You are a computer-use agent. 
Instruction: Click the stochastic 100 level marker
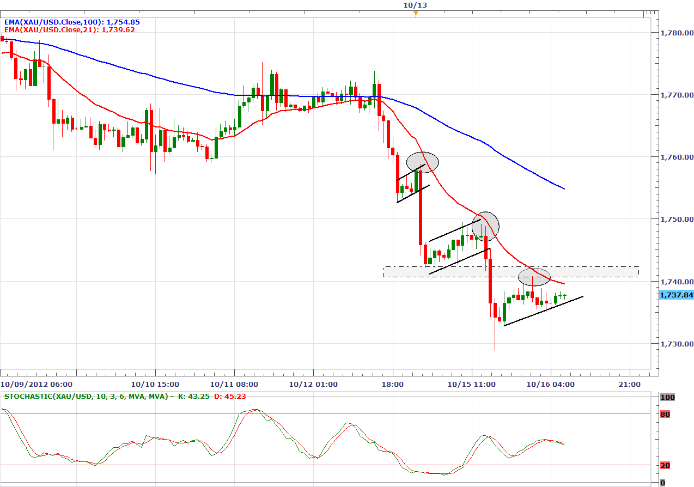point(667,398)
